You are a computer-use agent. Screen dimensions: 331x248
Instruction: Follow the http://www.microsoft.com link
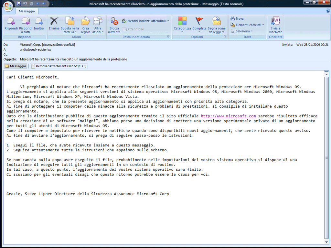(228, 116)
